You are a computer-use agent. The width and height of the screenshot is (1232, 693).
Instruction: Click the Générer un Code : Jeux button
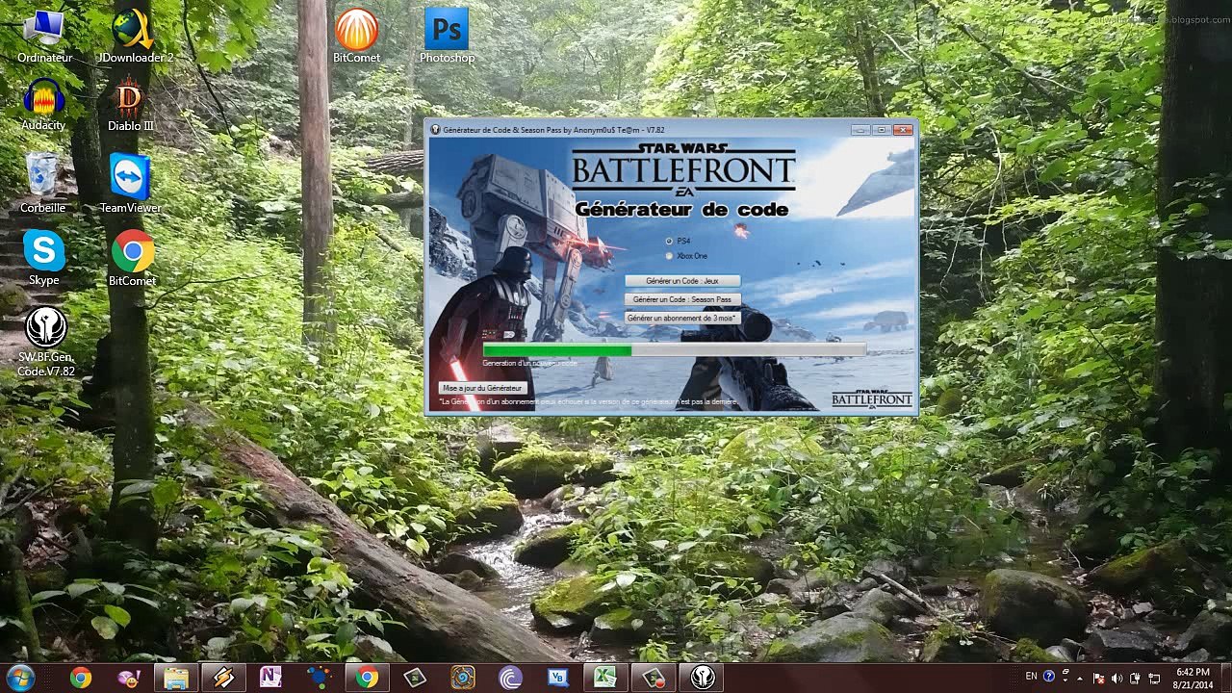(x=682, y=281)
